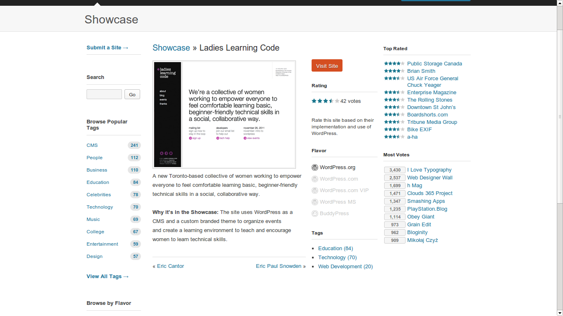Image resolution: width=563 pixels, height=316 pixels.
Task: Select WordPress.org flavor link
Action: click(337, 167)
